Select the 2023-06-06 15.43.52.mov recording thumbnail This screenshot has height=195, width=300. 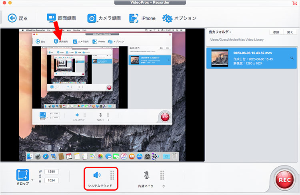pyautogui.click(x=220, y=58)
